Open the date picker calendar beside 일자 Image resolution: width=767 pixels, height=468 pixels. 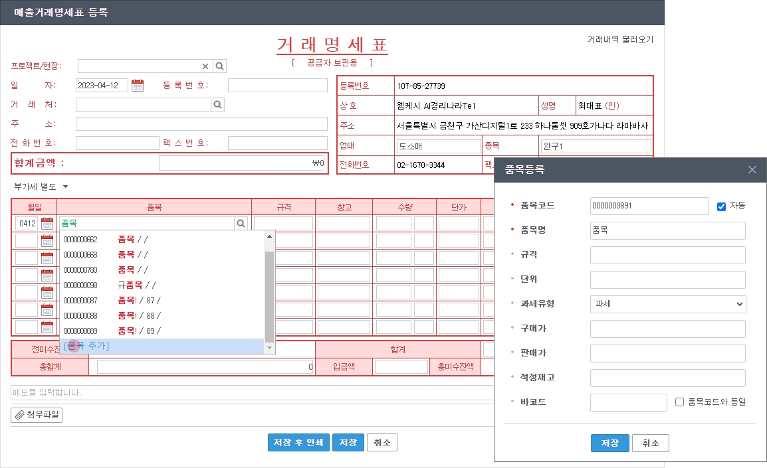(138, 85)
